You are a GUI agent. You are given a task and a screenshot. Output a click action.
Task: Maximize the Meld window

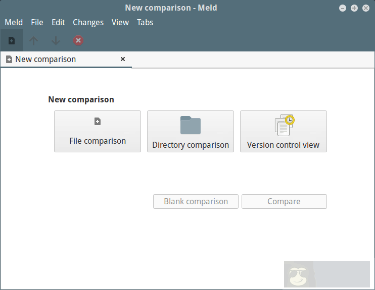click(x=354, y=8)
